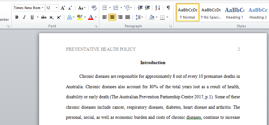This screenshot has height=125, width=269.
Task: Toggle Show/Hide paragraph marks
Action: coord(168,8)
